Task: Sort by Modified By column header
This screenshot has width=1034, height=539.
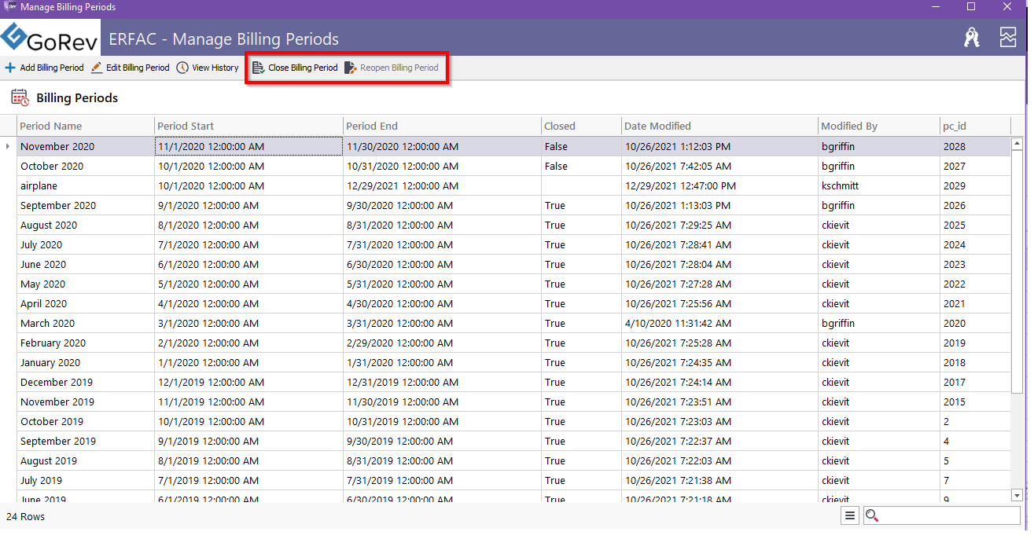Action: [x=879, y=126]
